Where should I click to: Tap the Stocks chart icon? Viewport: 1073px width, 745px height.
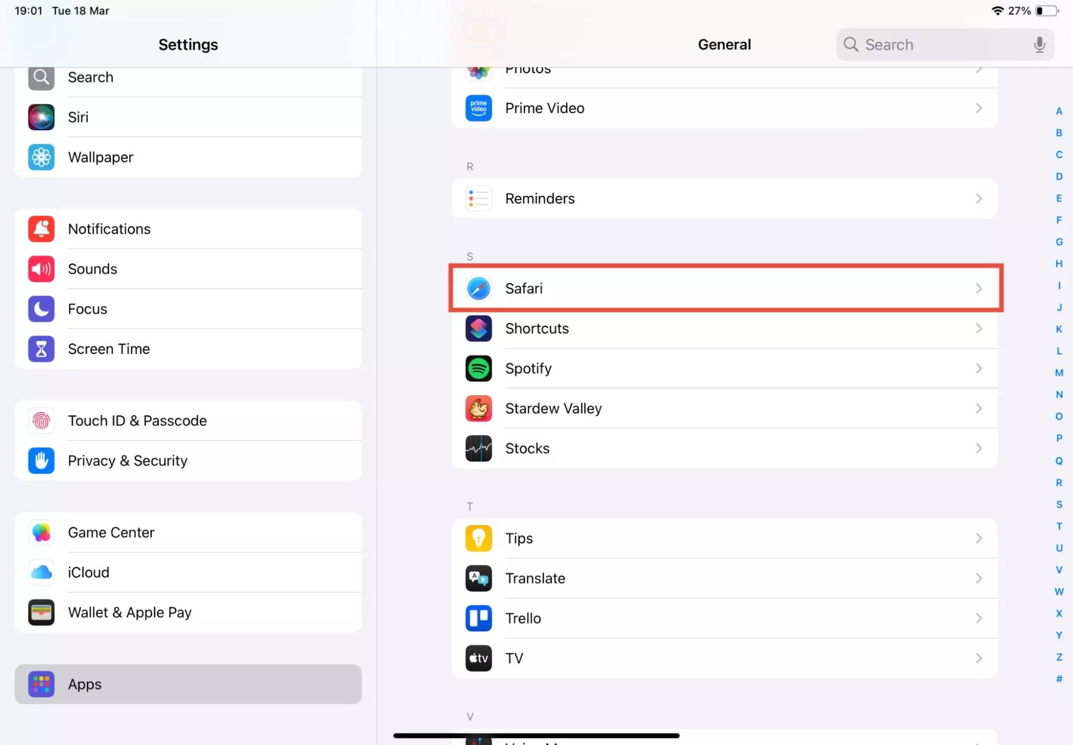478,448
